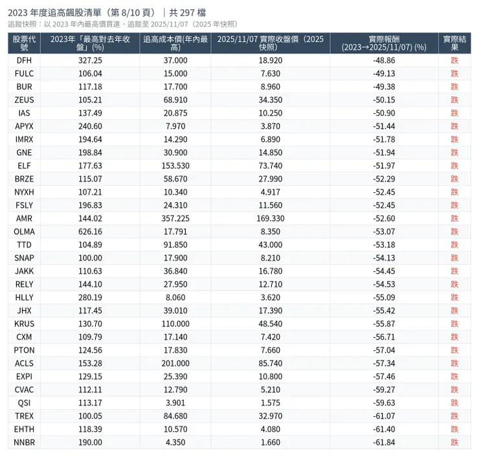The image size is (479, 457).
Task: Click return value -48.86 in DFH row
Action: tap(384, 60)
